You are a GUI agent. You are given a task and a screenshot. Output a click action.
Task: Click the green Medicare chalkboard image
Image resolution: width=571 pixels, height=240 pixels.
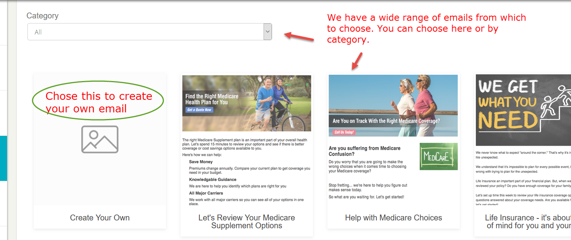(439, 156)
